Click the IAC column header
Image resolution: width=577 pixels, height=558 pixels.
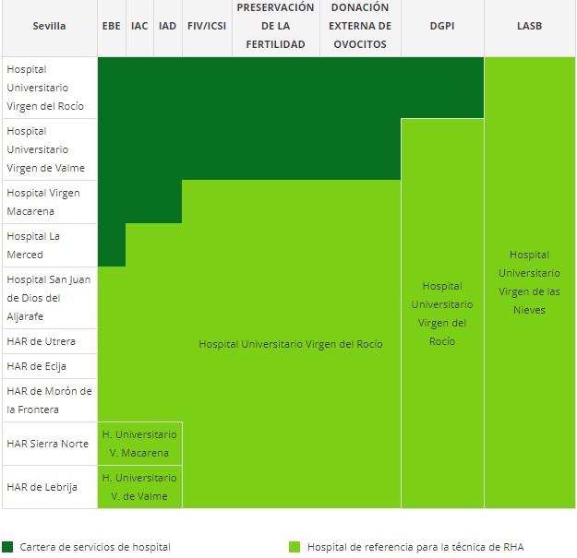[x=139, y=27]
